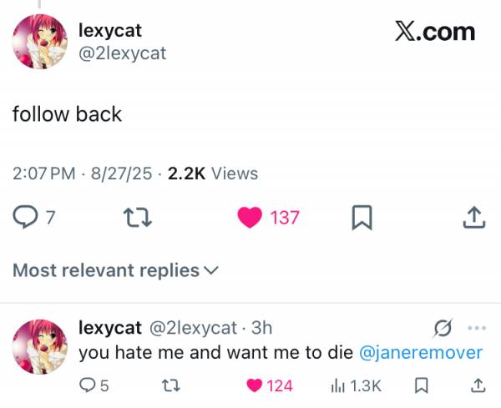The width and height of the screenshot is (501, 408).
Task: Click the lexycat avatar on the reply
Action: click(x=40, y=347)
